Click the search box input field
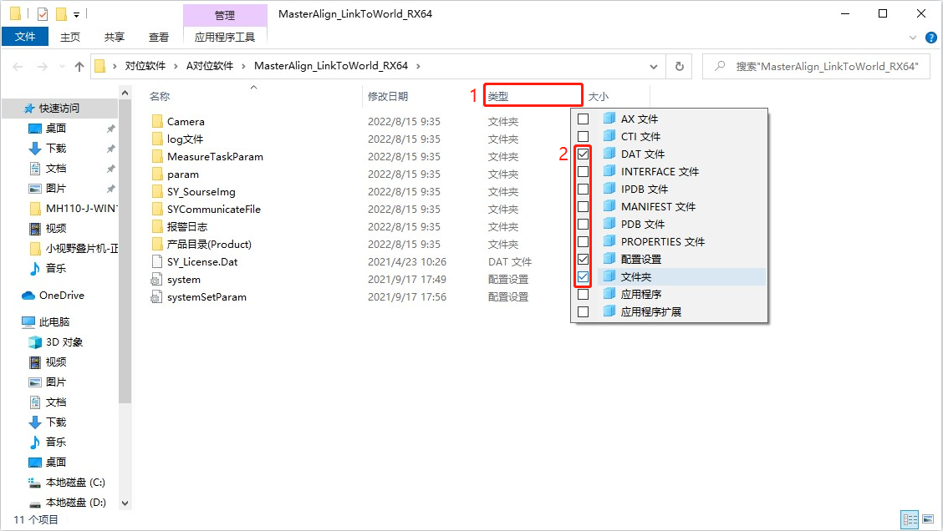Screen dimensions: 943x531 pos(823,67)
